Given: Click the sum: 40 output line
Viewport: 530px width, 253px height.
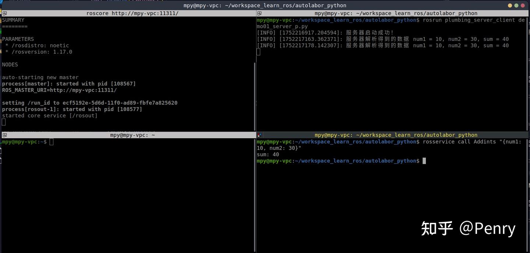Looking at the screenshot, I should coord(268,154).
